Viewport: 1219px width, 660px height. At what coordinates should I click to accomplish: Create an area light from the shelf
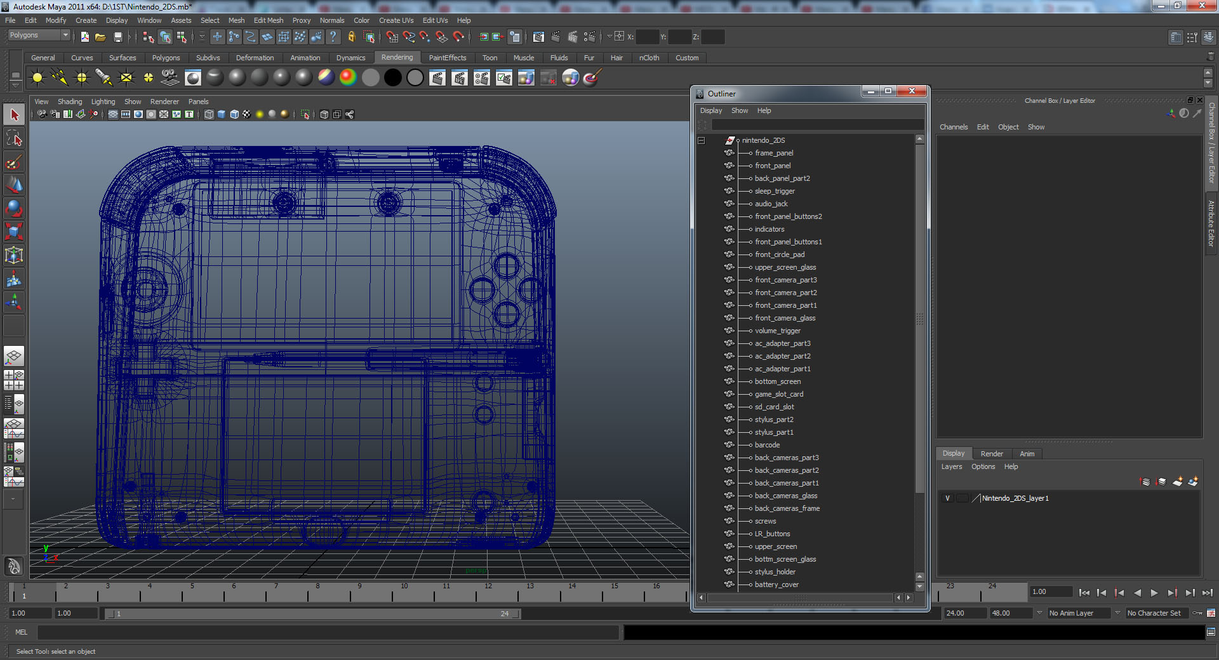click(126, 77)
